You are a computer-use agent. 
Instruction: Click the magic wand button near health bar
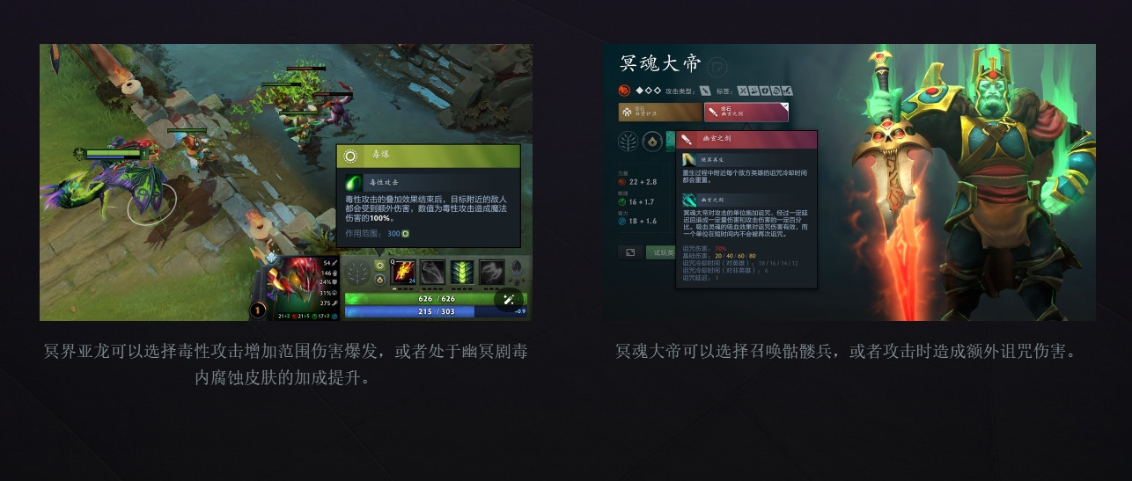tap(508, 299)
